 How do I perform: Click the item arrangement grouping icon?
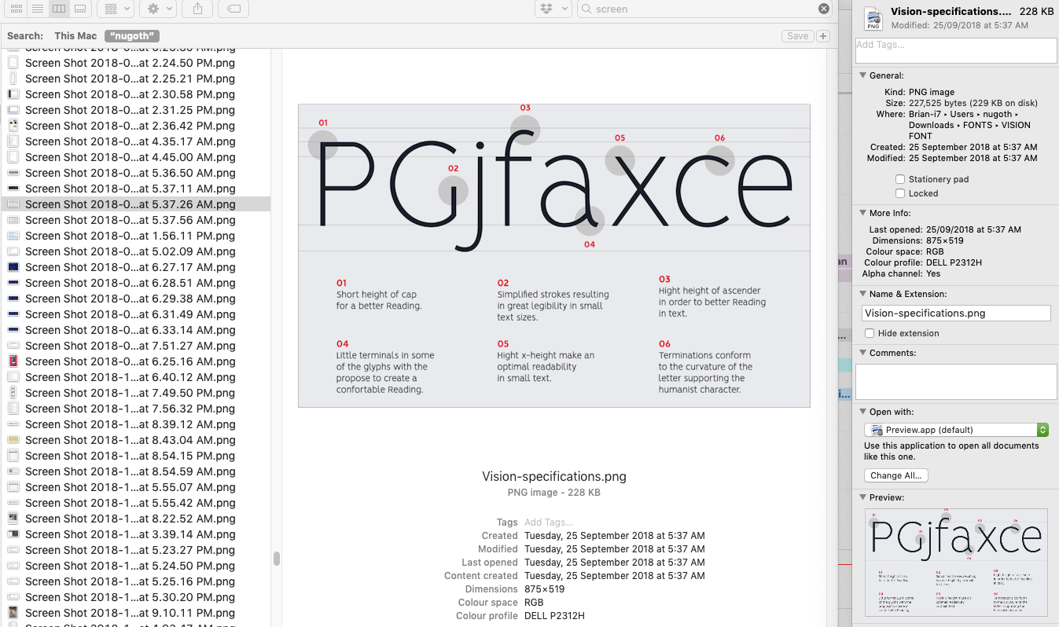pyautogui.click(x=110, y=9)
